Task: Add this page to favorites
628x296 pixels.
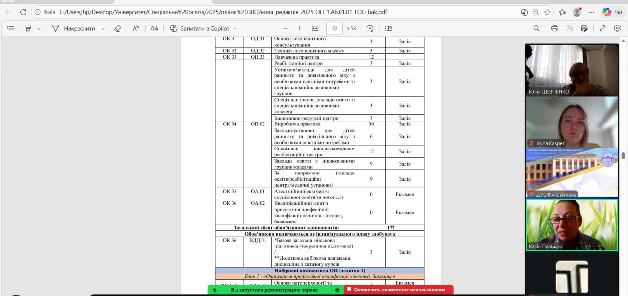Action: (x=548, y=12)
